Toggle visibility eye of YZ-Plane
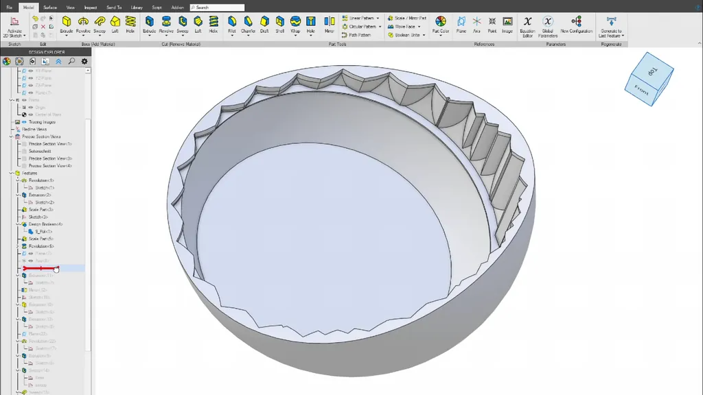Image resolution: width=703 pixels, height=395 pixels. point(30,78)
